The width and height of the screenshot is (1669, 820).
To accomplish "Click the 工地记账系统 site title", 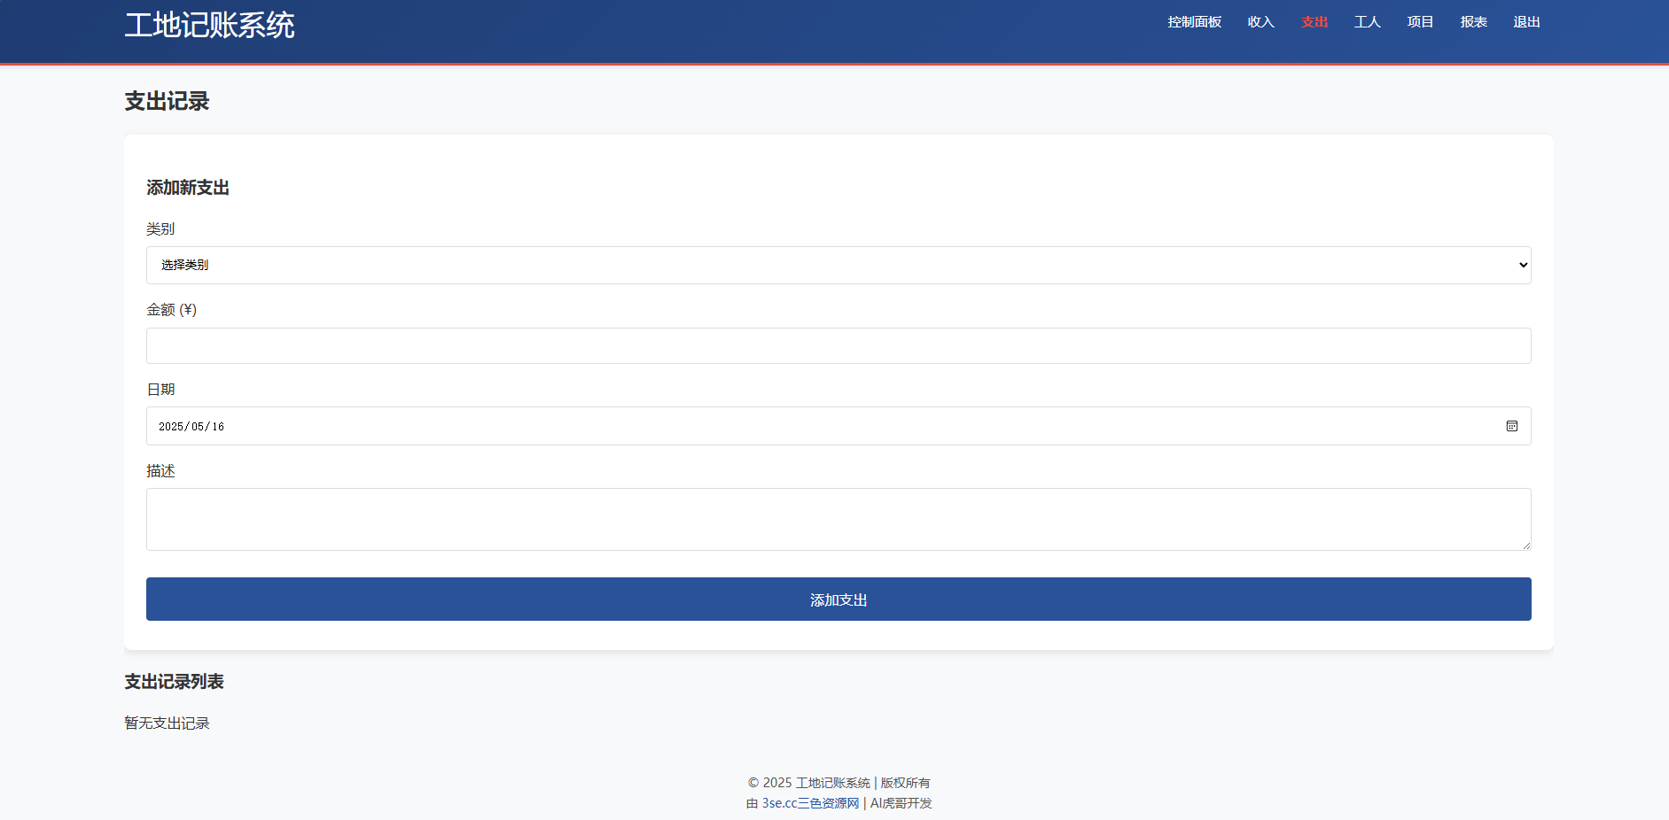I will pyautogui.click(x=209, y=25).
